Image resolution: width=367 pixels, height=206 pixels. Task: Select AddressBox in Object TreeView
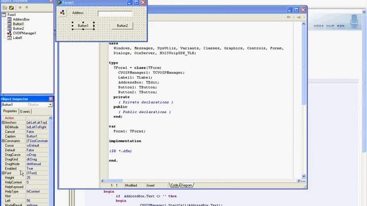coord(21,19)
